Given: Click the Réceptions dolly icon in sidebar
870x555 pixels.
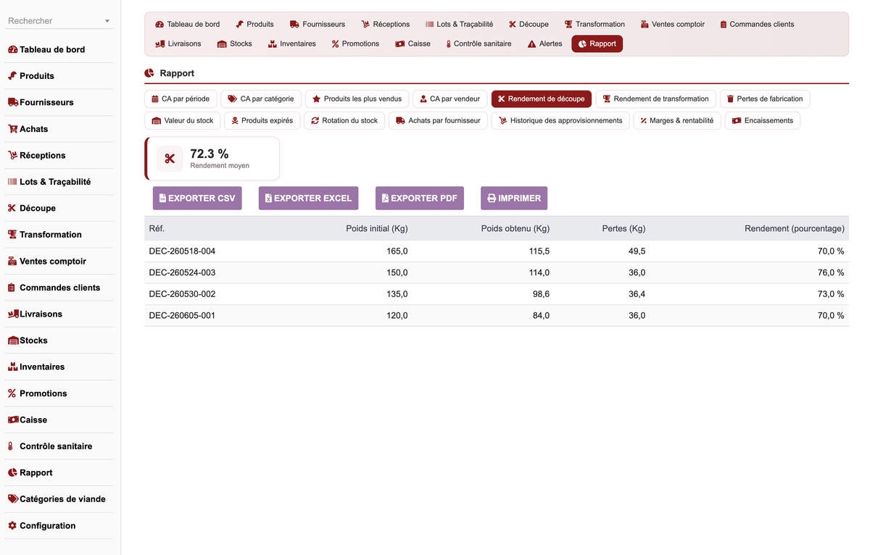Looking at the screenshot, I should pyautogui.click(x=12, y=156).
